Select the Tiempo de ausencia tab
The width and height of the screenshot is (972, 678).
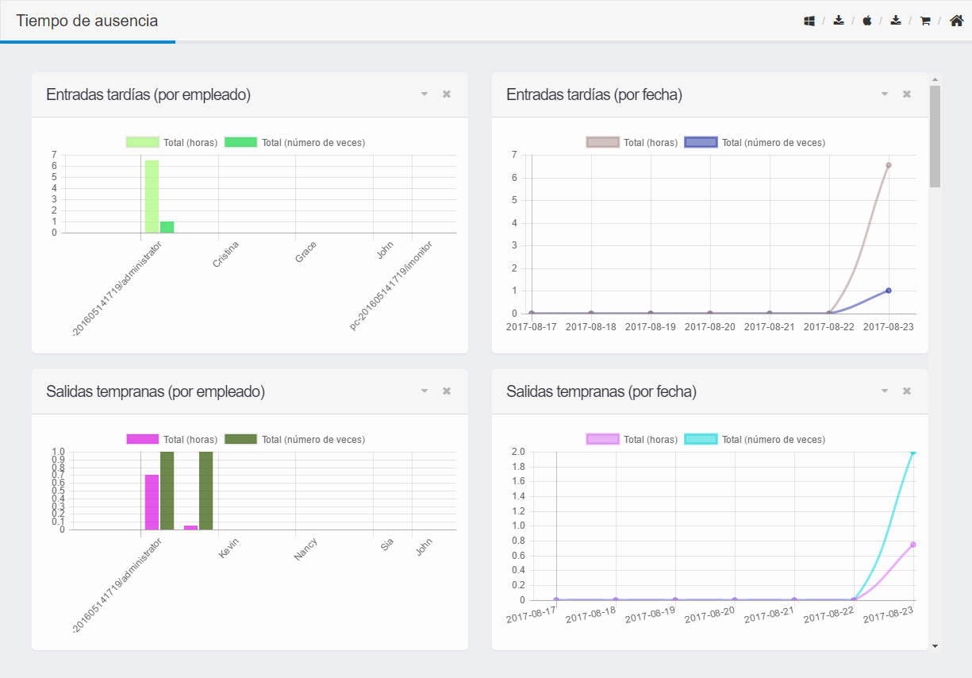[87, 21]
